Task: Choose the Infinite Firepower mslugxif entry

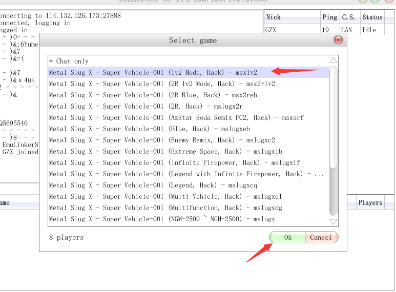Action: point(189,163)
